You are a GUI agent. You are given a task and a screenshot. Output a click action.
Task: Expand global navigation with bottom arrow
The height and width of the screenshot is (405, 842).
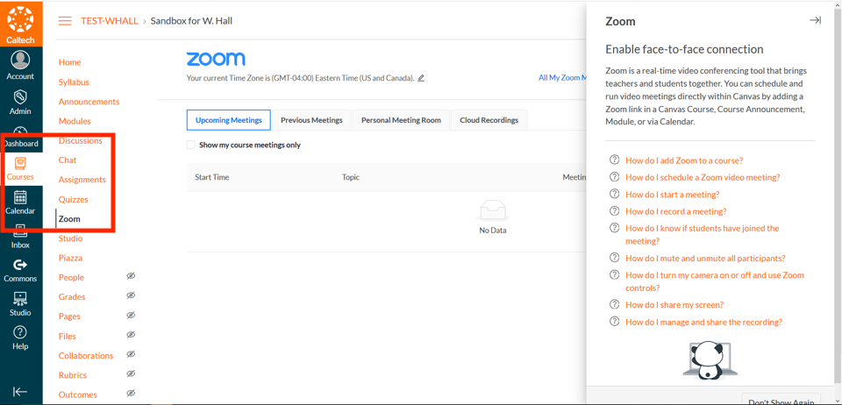point(20,391)
